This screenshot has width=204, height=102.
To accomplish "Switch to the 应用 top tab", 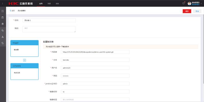I will 41,4.
